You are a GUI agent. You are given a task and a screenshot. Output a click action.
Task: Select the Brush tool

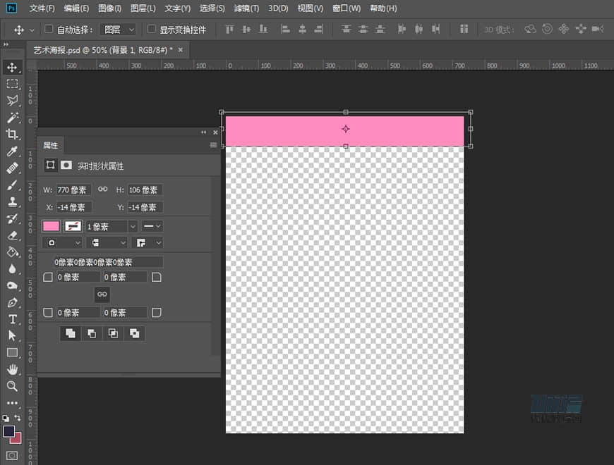12,185
